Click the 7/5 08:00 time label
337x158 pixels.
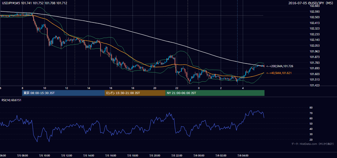[22, 156]
